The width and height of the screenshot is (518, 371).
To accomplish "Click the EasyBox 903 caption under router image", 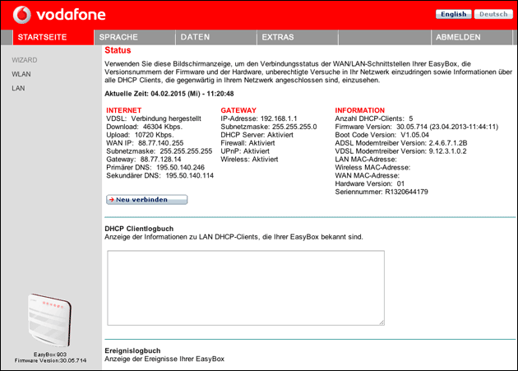I will tap(50, 355).
